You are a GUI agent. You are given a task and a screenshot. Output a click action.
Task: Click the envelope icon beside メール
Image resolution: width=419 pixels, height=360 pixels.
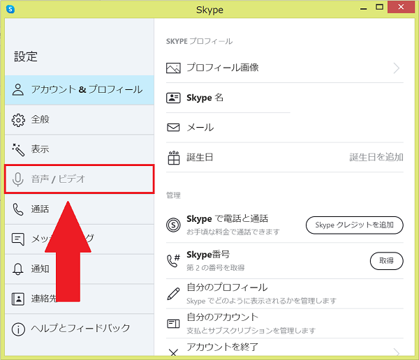pyautogui.click(x=173, y=128)
